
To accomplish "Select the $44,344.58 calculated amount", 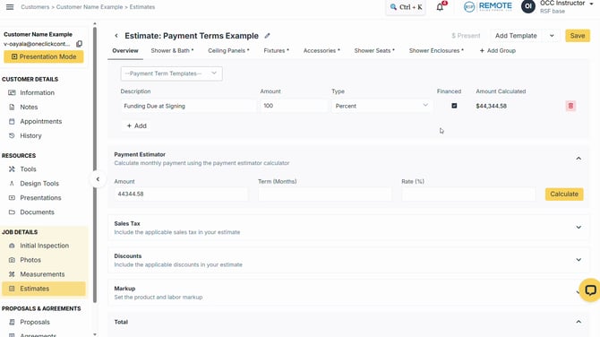I will pyautogui.click(x=492, y=106).
